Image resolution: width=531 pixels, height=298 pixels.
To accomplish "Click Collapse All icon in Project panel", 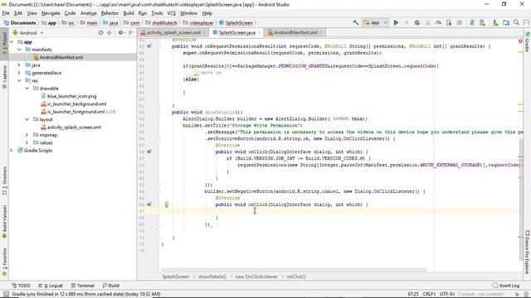I will pyautogui.click(x=109, y=33).
